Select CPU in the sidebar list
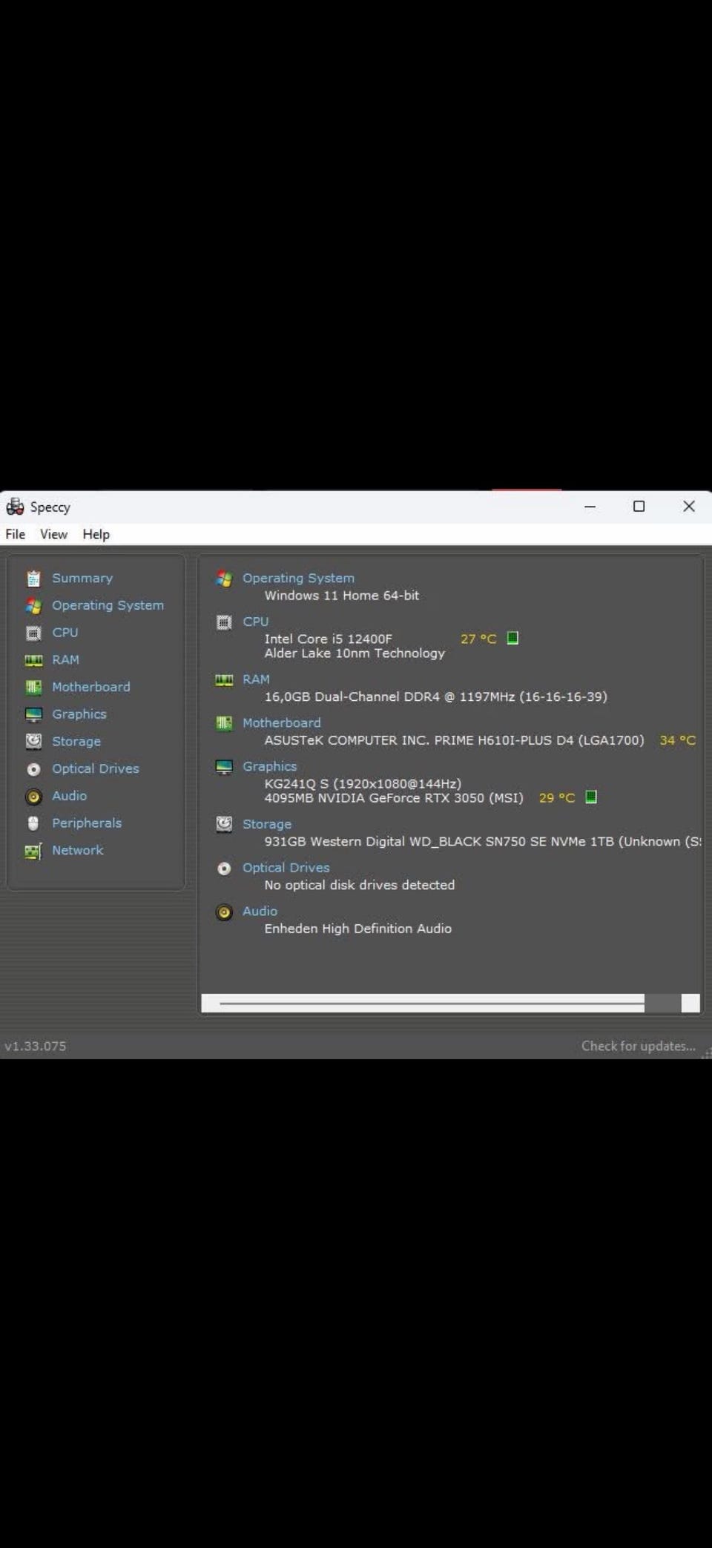 [65, 632]
